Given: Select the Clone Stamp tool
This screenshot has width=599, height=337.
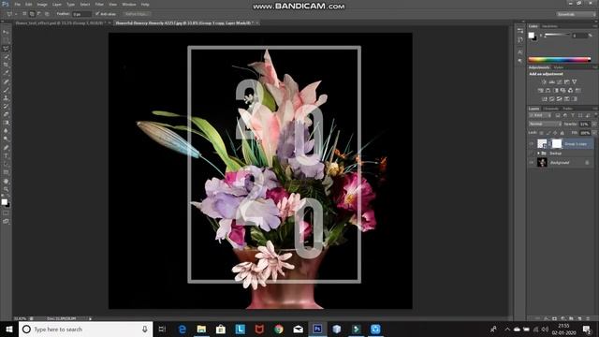Looking at the screenshot, I should pyautogui.click(x=6, y=97).
